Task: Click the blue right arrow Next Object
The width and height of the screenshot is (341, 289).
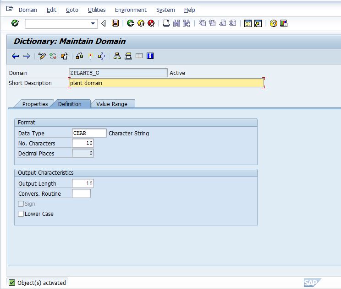Action: tap(27, 56)
